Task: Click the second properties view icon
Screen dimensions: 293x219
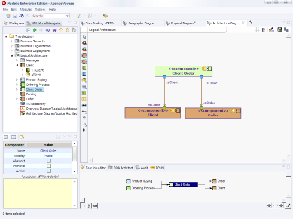Action: (x=14, y=137)
